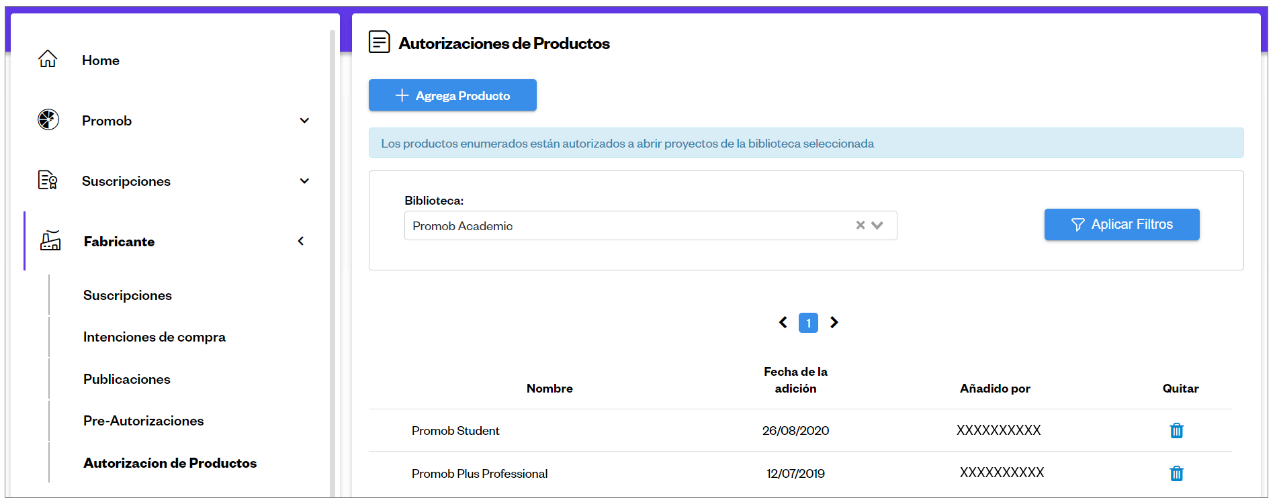The width and height of the screenshot is (1277, 504).
Task: Select top-level Suscripciones menu item
Action: [126, 181]
